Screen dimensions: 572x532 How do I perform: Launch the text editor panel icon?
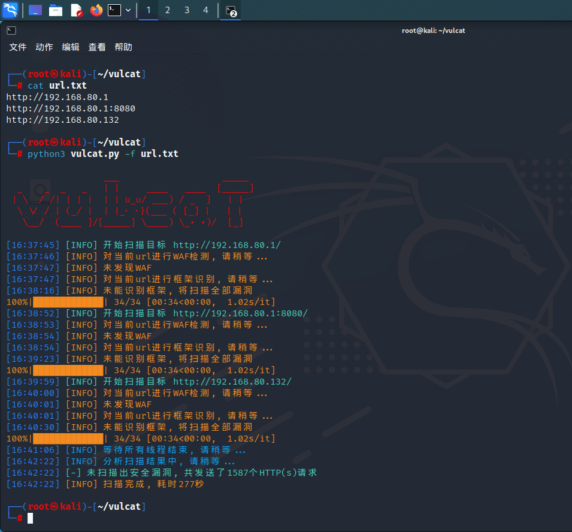coord(76,10)
